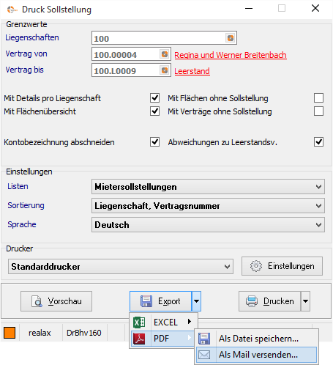Click floppy disk icon beside Als Datei speichern
This screenshot has width=333, height=365.
204,339
